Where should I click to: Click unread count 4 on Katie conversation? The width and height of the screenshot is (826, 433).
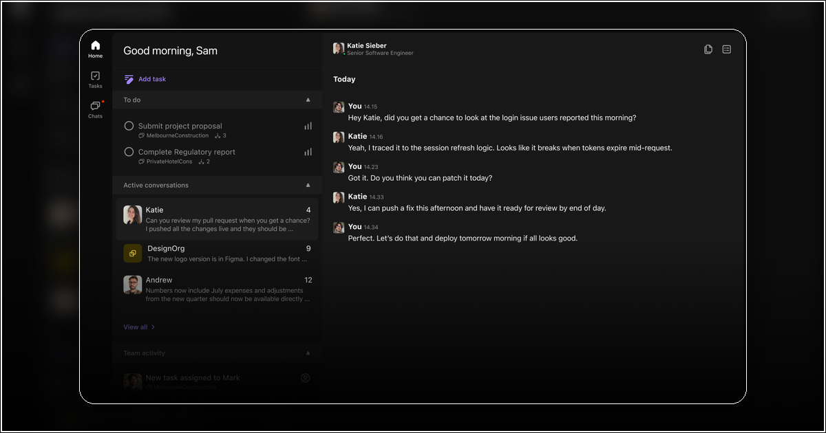click(x=308, y=210)
